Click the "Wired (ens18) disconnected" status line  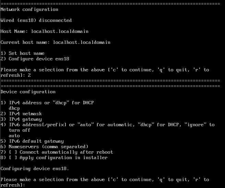pos(36,20)
